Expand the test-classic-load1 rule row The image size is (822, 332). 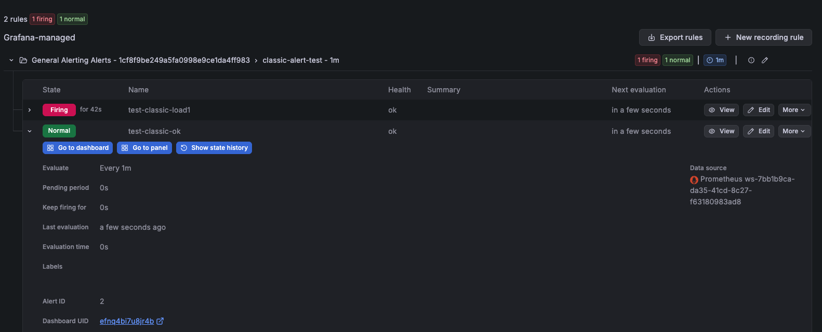pos(30,110)
